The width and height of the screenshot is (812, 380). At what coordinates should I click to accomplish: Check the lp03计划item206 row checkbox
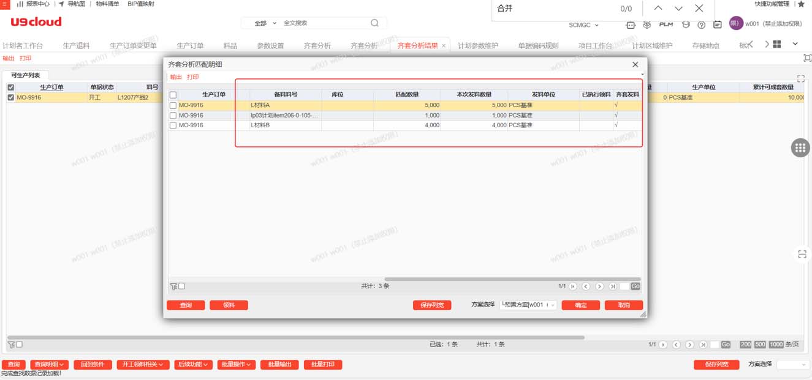pyautogui.click(x=173, y=115)
